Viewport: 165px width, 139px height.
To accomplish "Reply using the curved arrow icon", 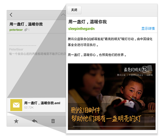I will (35, 121).
